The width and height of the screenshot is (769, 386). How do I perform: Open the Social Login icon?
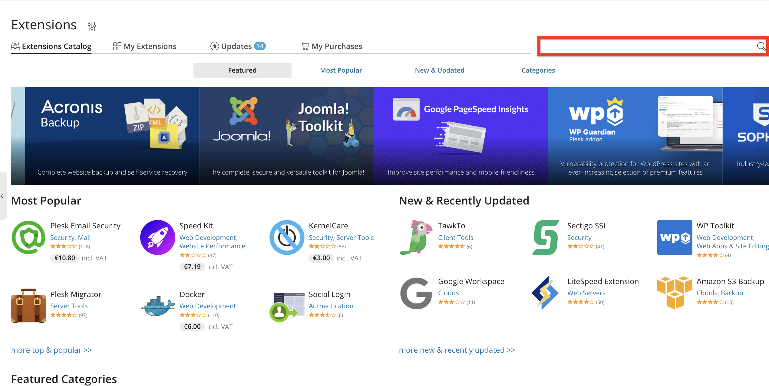coord(287,307)
